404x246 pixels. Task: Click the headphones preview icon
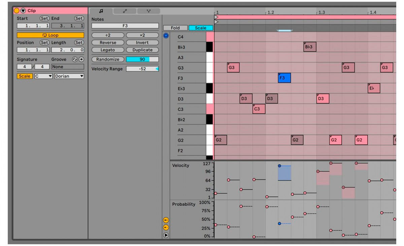[166, 35]
